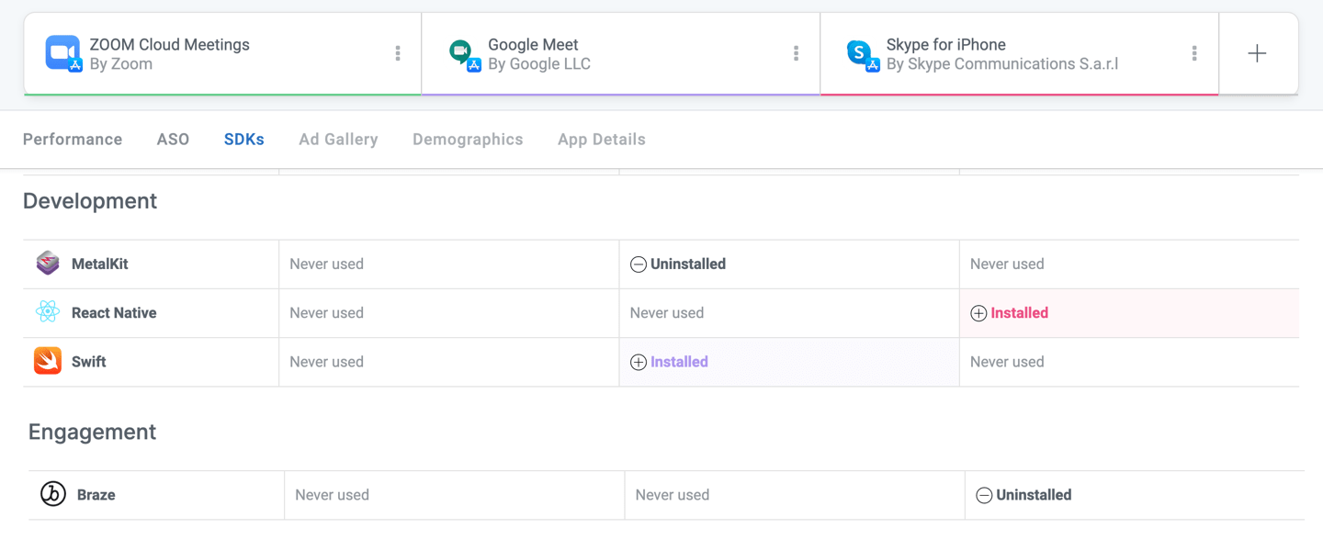Open the React Native SDK name
Image resolution: width=1323 pixels, height=551 pixels.
(x=114, y=312)
